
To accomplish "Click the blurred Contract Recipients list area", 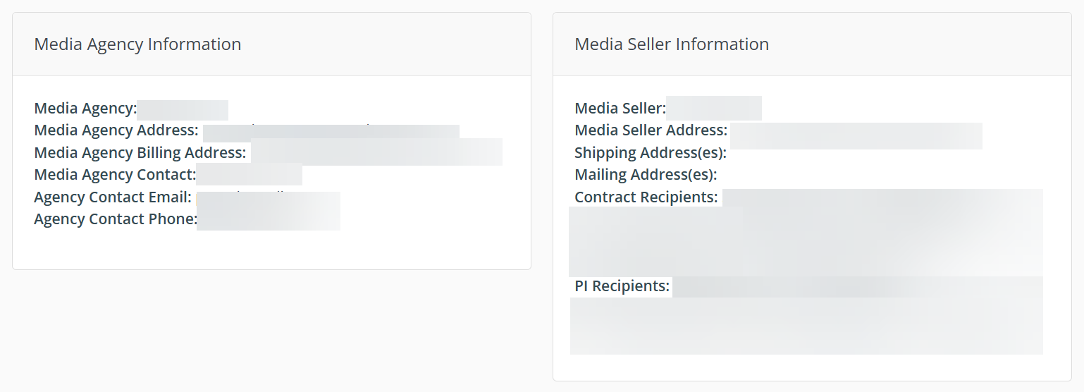I will coord(806,236).
